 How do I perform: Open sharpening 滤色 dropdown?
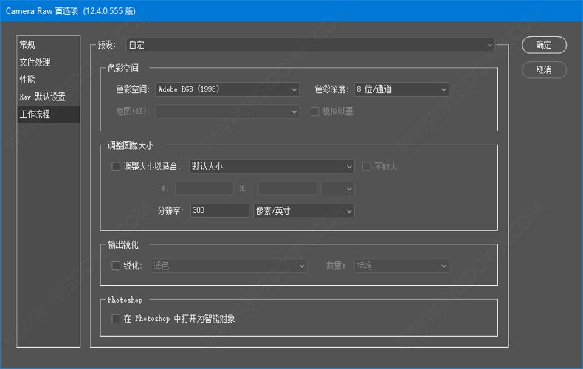[x=229, y=266]
